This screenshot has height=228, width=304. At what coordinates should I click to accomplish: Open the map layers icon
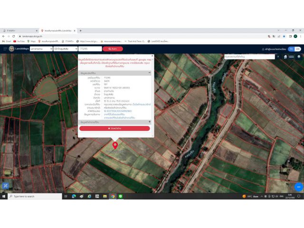(299, 57)
